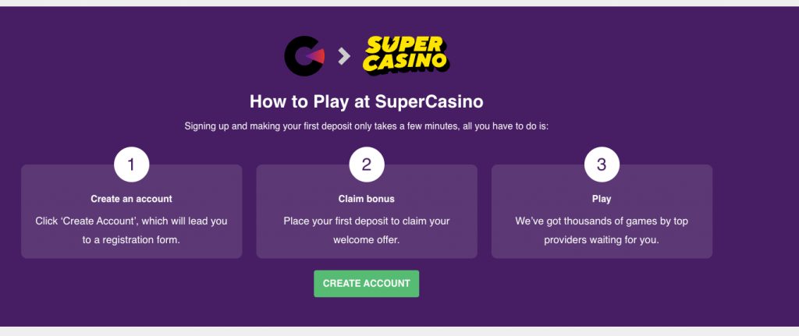Click the 'providers waiting for you.' text line
The height and width of the screenshot is (336, 799).
point(602,240)
